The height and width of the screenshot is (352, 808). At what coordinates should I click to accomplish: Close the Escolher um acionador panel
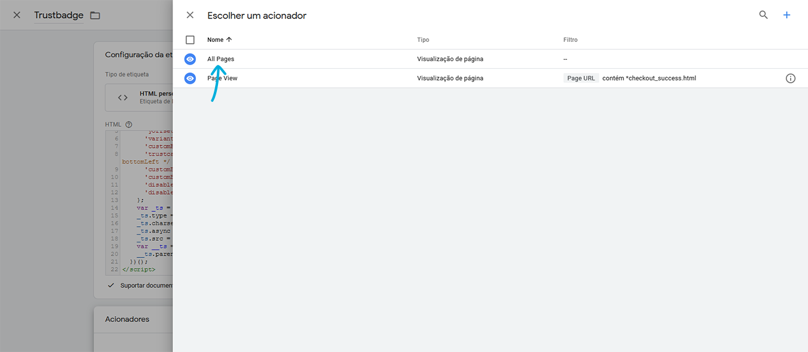coord(190,15)
